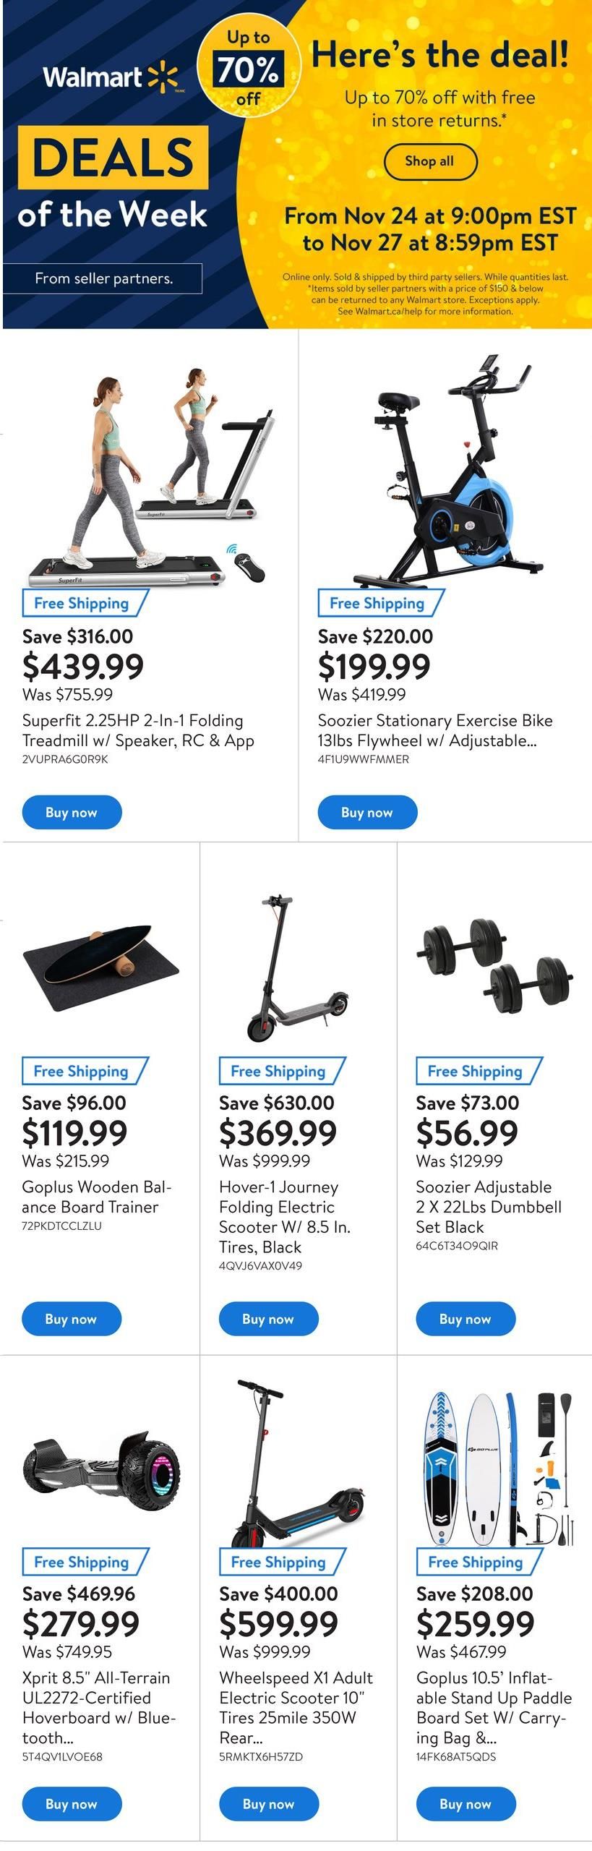Image resolution: width=592 pixels, height=1851 pixels.
Task: Buy the Superfit 2.25HP treadmill now
Action: 72,812
